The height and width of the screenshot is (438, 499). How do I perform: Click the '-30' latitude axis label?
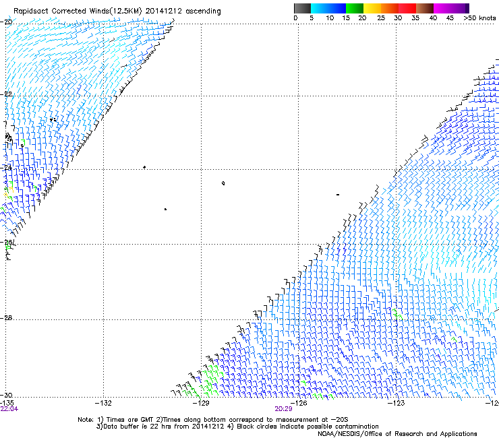[6, 395]
